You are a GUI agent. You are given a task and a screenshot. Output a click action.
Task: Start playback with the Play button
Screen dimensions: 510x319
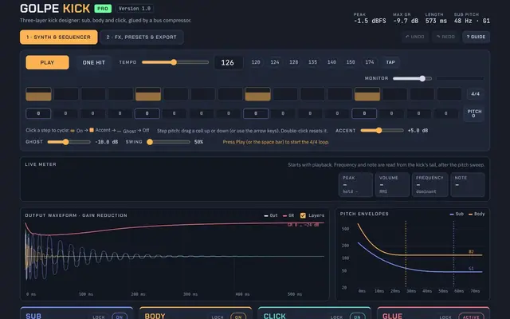click(x=47, y=62)
